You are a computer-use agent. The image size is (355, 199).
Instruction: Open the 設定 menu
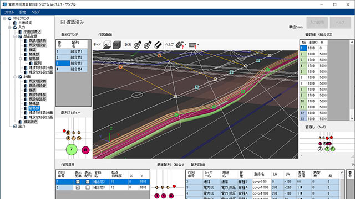click(22, 12)
